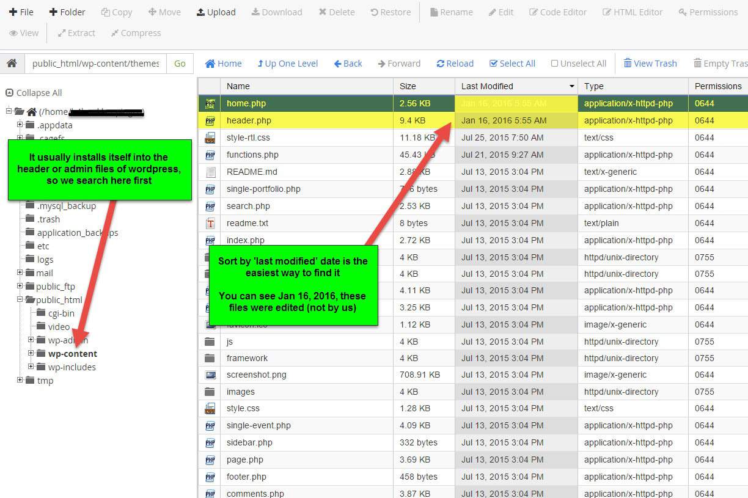Viewport: 748px width, 498px height.
Task: Click the readme.txt text file icon
Action: point(210,223)
